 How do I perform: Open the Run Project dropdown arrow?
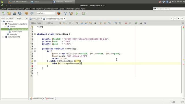click(x=79, y=13)
